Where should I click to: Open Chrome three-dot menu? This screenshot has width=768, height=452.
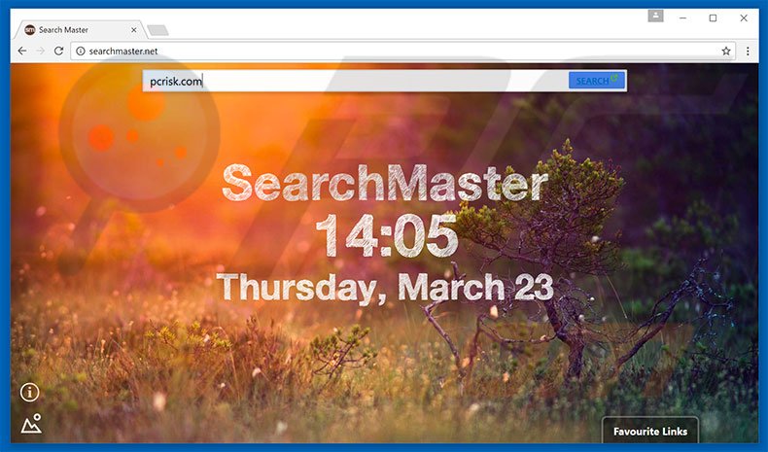tap(748, 51)
